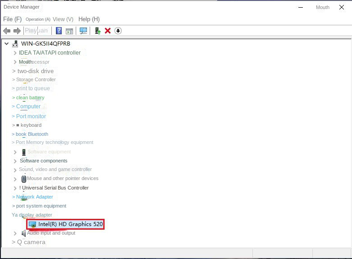This screenshot has height=259, width=352.
Task: Select Universal Serial Bus Controller label
Action: point(55,188)
